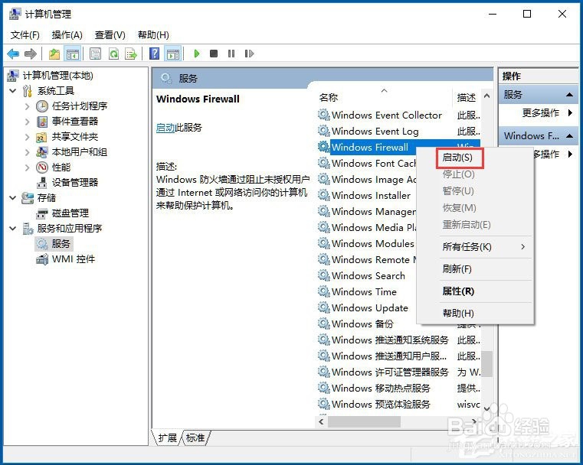Click the Export List toolbar icon
The width and height of the screenshot is (583, 465).
131,54
